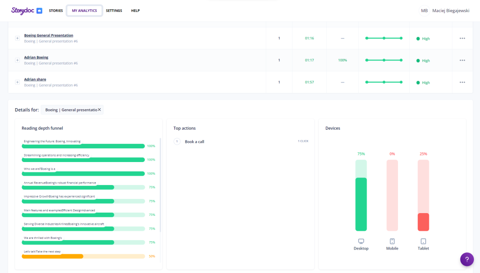The image size is (480, 273).
Task: Click the Book a call top action
Action: [x=195, y=141]
